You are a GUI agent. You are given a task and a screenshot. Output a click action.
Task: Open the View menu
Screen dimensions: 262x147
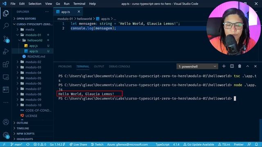[49, 4]
